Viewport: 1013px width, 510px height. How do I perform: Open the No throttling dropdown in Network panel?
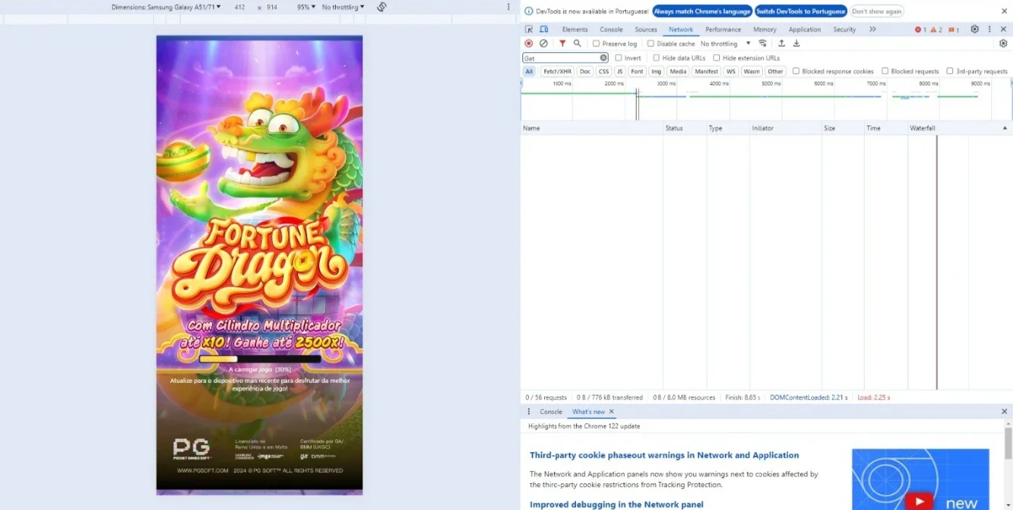click(x=726, y=43)
